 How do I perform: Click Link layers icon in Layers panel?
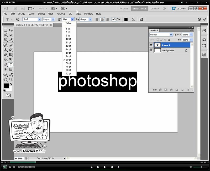point(155,90)
